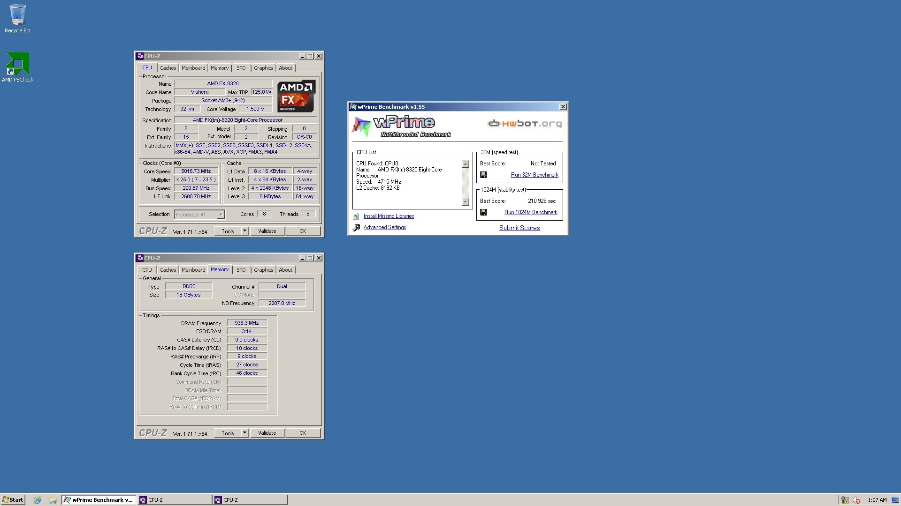Click the DRAM Frequency value 936.3 MHz
Image resolution: width=901 pixels, height=506 pixels.
coord(247,323)
